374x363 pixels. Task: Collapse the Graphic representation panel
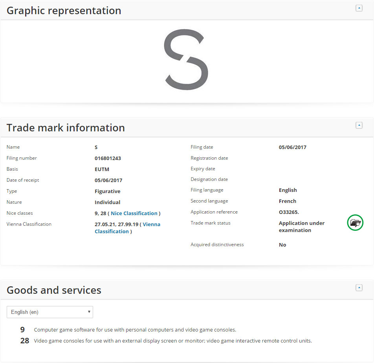[359, 8]
